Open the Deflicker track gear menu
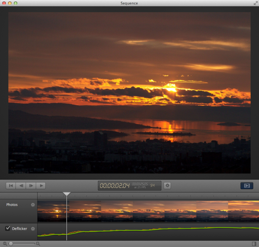Viewport: 259px width, 247px height. (x=33, y=229)
